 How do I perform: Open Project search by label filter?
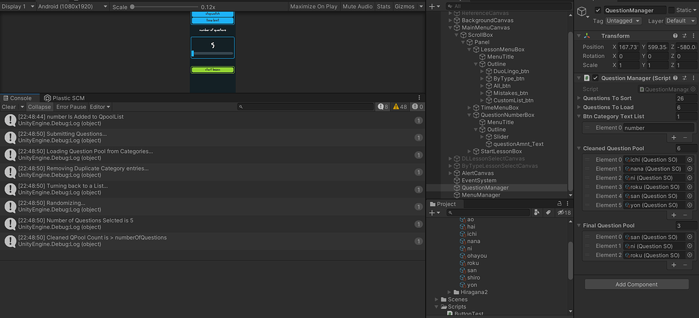[x=548, y=212]
